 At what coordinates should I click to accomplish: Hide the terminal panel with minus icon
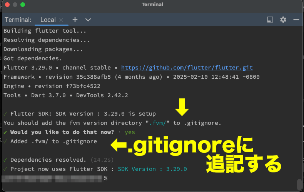(296, 20)
